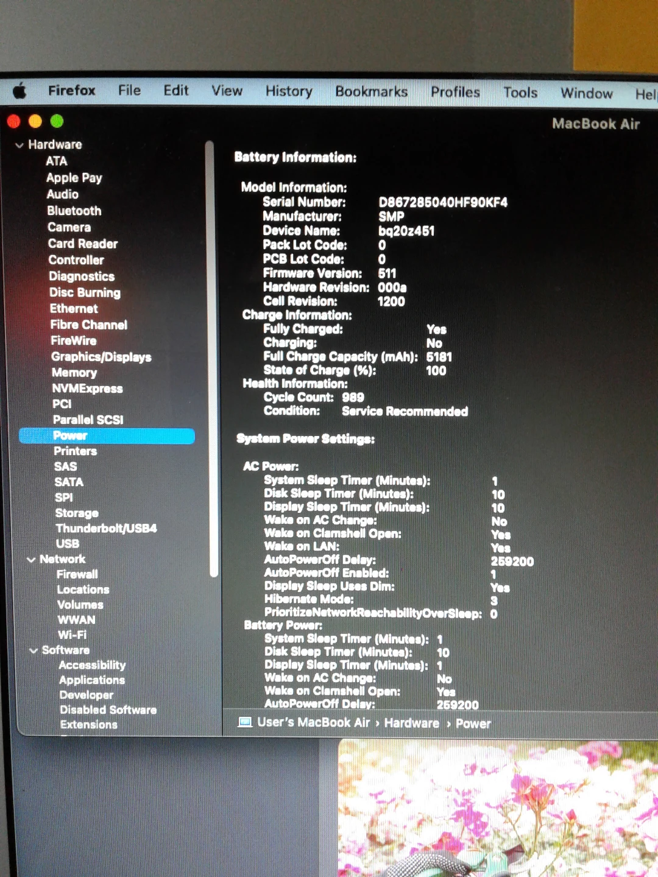Select Fibre Channel in the sidebar

(x=89, y=325)
